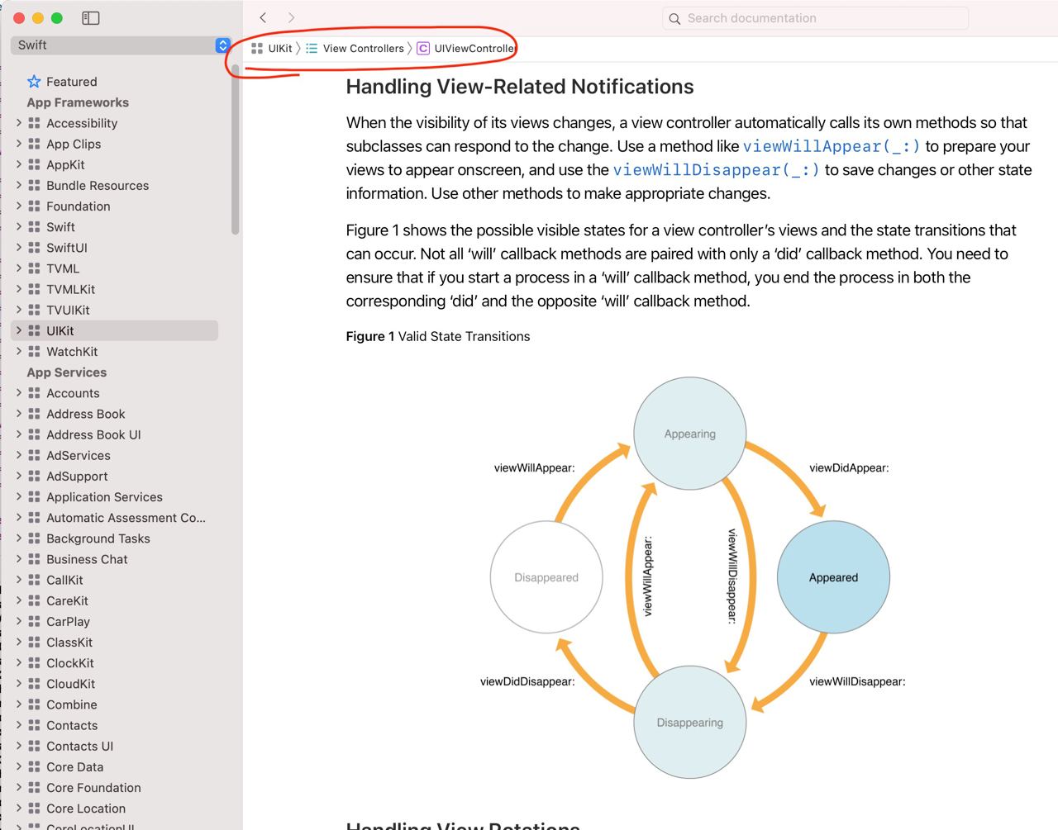Click the Accounts grid icon
The image size is (1058, 830).
tap(34, 393)
